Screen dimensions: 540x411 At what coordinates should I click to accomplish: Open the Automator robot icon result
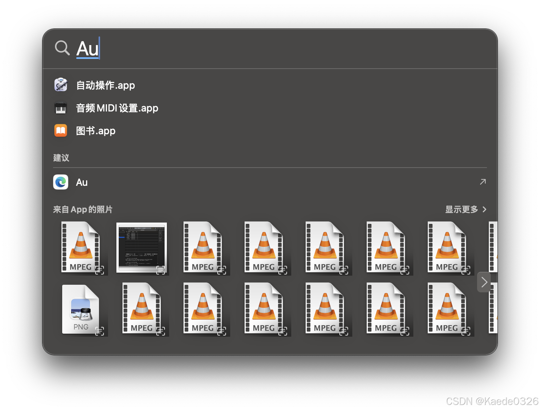(x=61, y=85)
